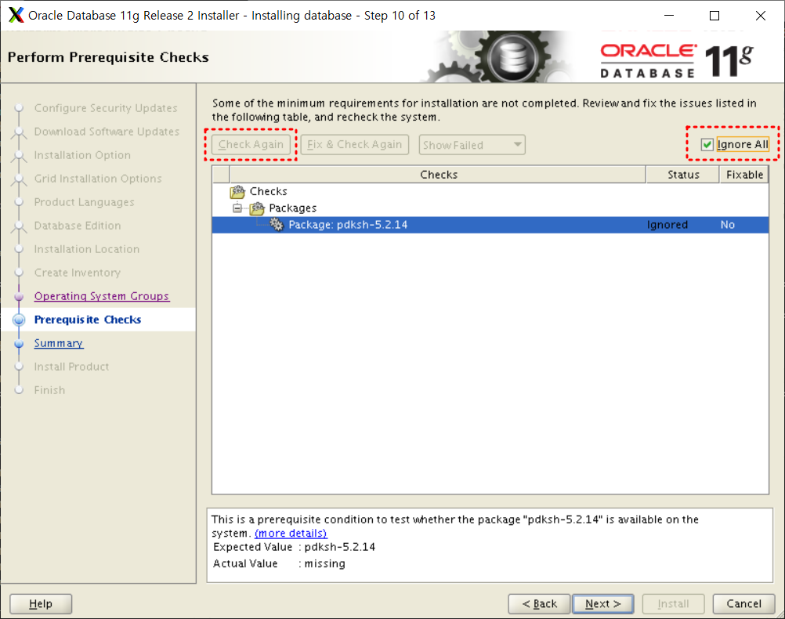Image resolution: width=785 pixels, height=619 pixels.
Task: Click the Checks column header
Action: pos(438,174)
